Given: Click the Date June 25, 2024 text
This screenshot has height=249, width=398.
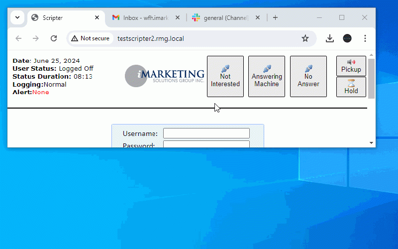Looking at the screenshot, I should [46, 61].
